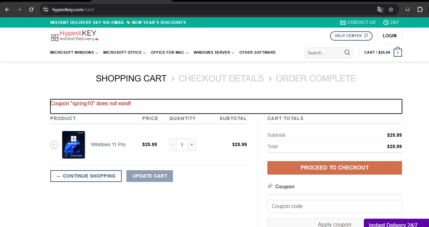The width and height of the screenshot is (429, 227).
Task: Expand the Microsoft Office menu
Action: [x=125, y=53]
